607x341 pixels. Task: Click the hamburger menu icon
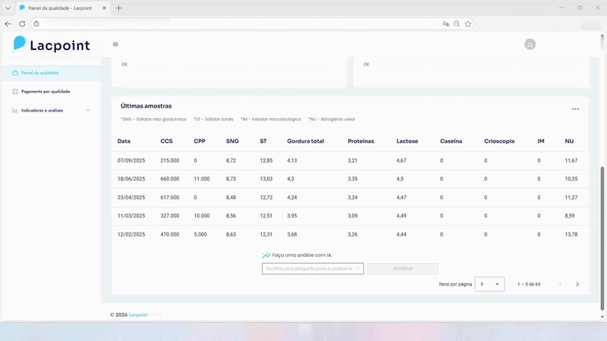click(115, 45)
